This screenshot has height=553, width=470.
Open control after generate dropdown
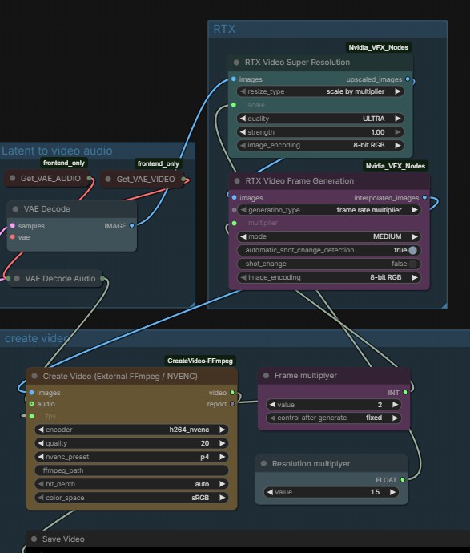(x=334, y=418)
